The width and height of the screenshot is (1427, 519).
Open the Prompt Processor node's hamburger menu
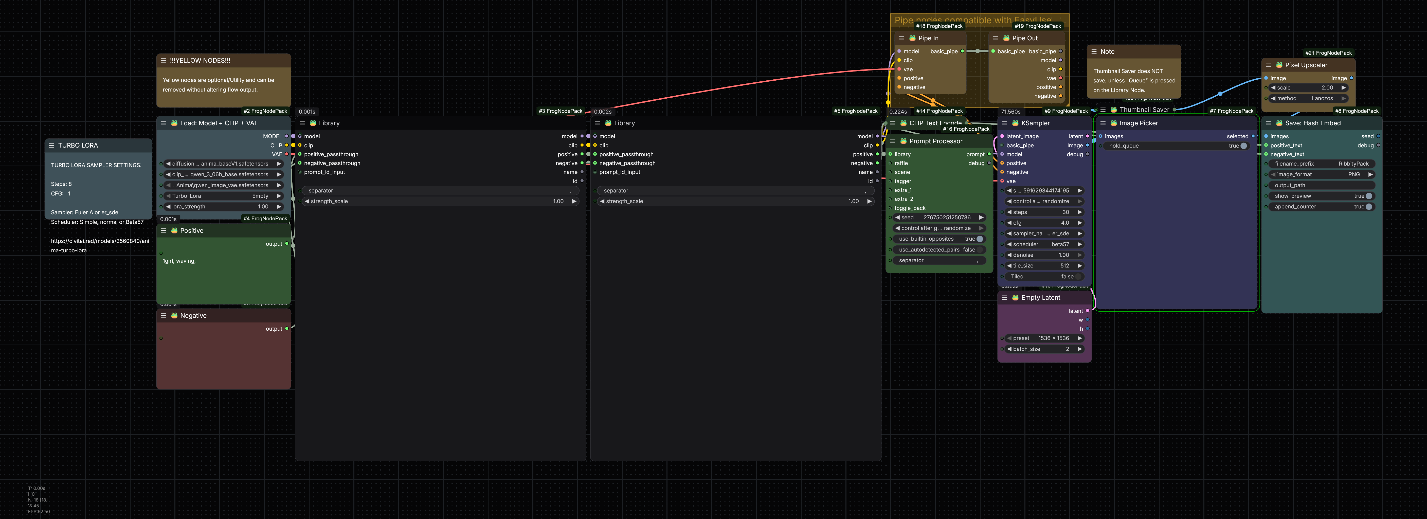(x=892, y=141)
